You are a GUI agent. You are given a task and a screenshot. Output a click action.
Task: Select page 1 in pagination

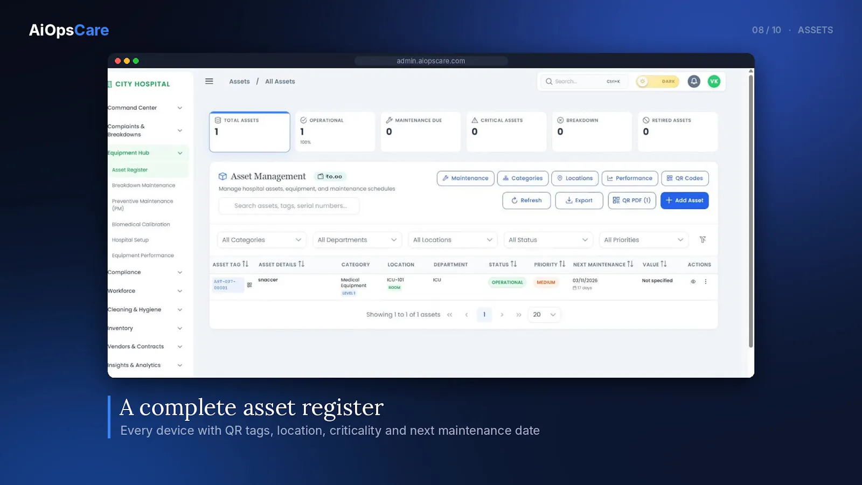coord(484,315)
